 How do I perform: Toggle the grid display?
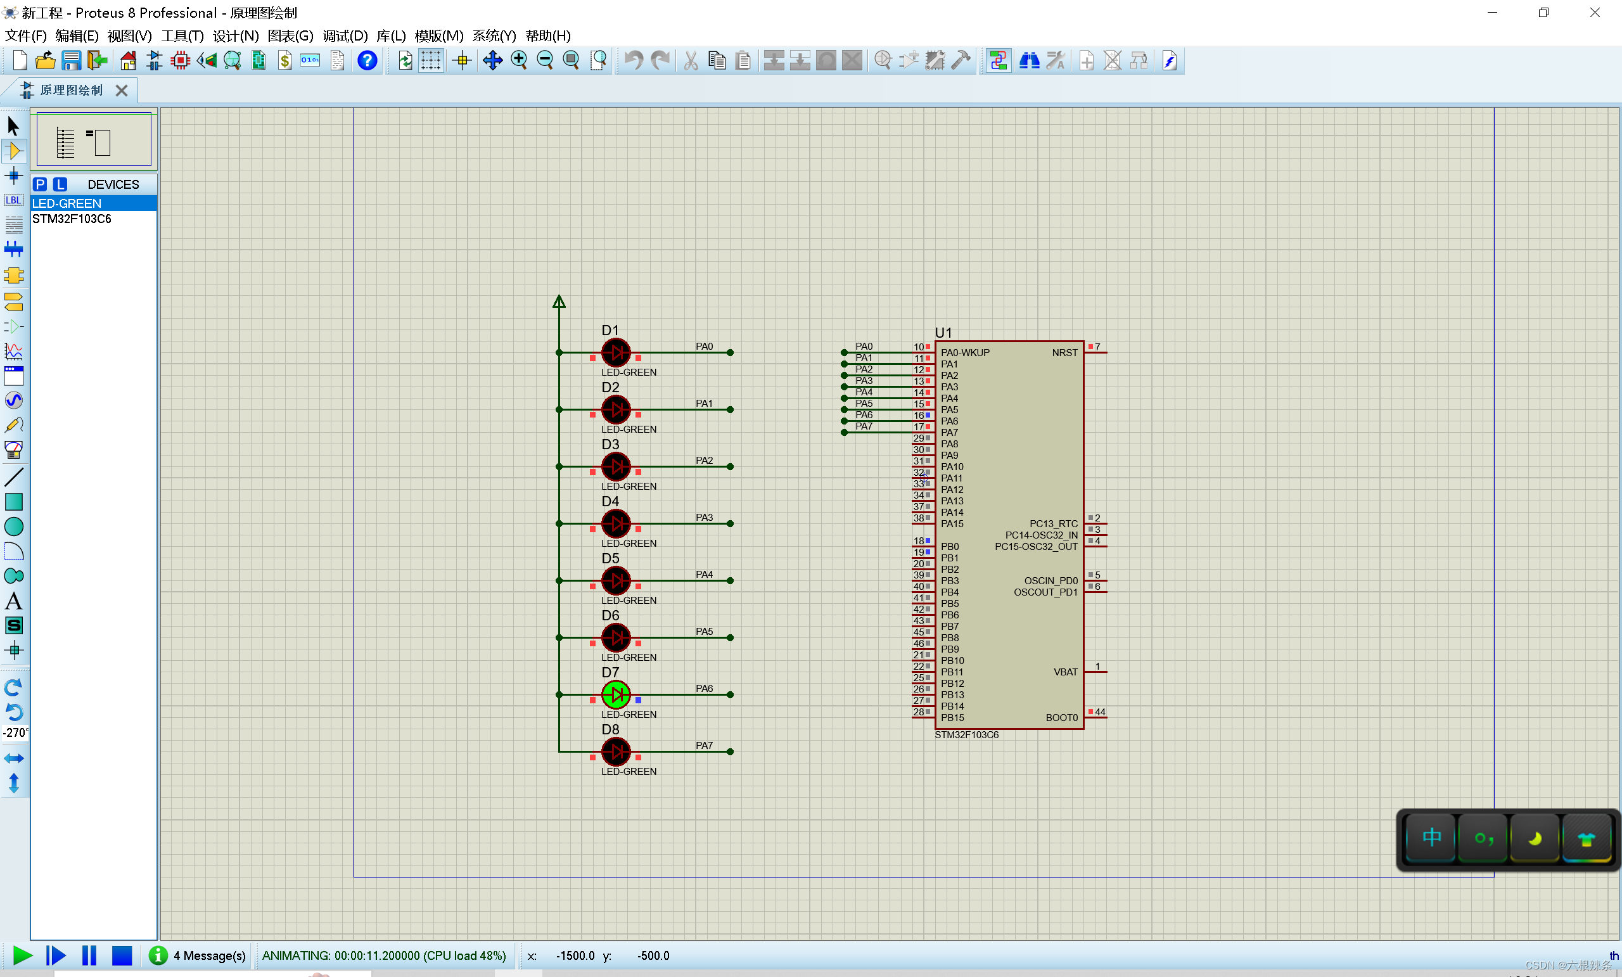tap(430, 60)
